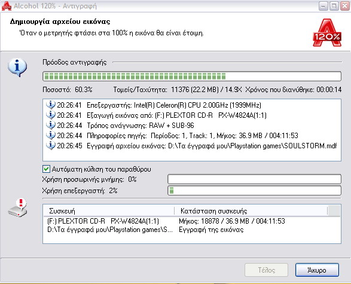Click the log line Πληροφορίες πηγής: Περίοδος: 1

(x=193, y=136)
